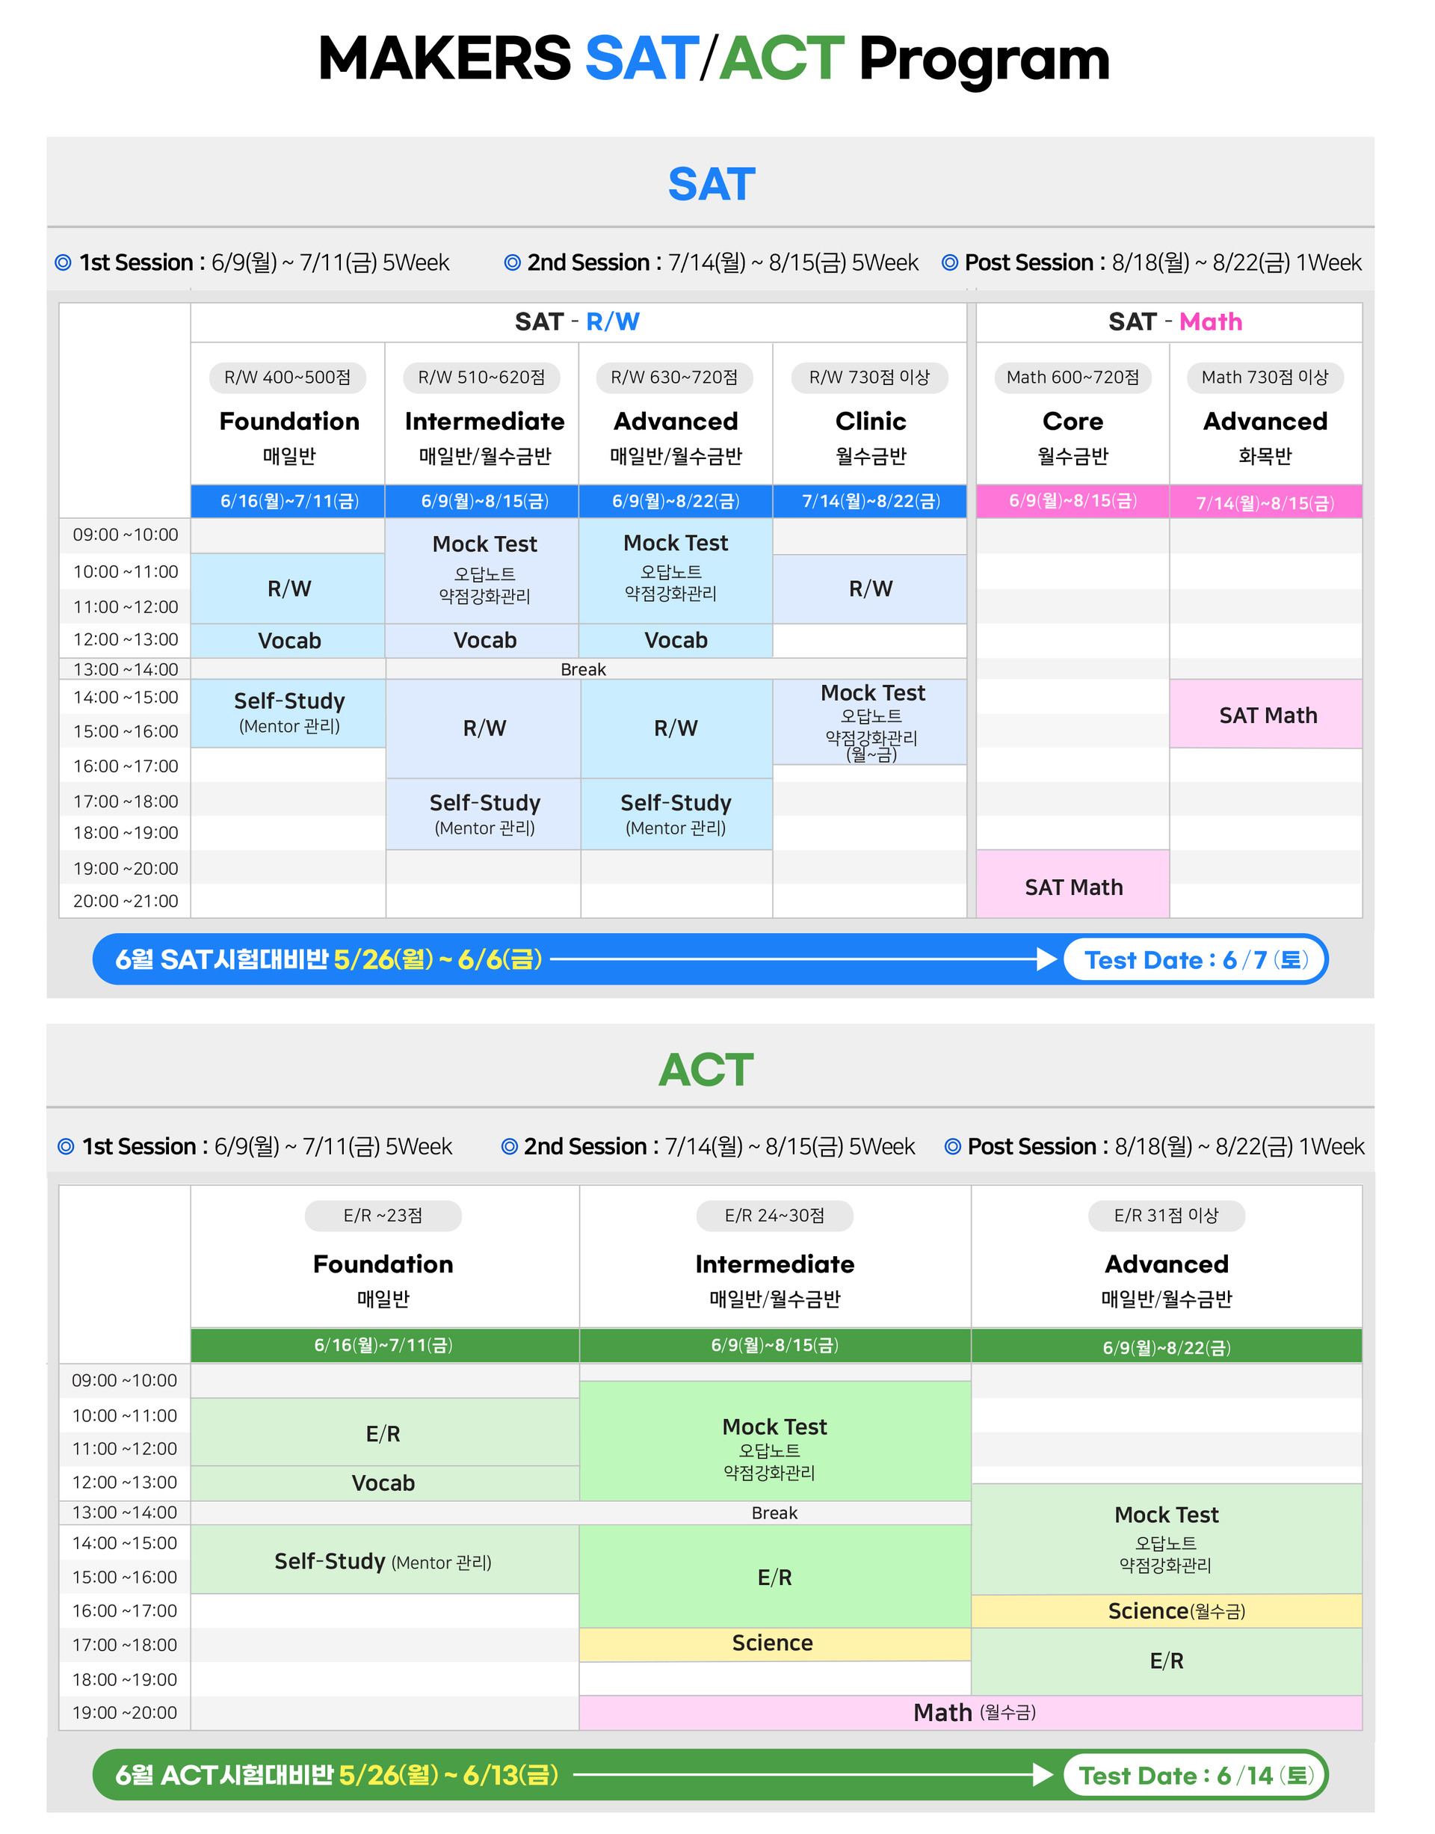Click the Mock Test cell in ACT Advanced column

[1166, 1538]
